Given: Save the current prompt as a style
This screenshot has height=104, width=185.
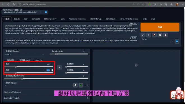Looking at the screenshot, I should pyautogui.click(x=166, y=35).
